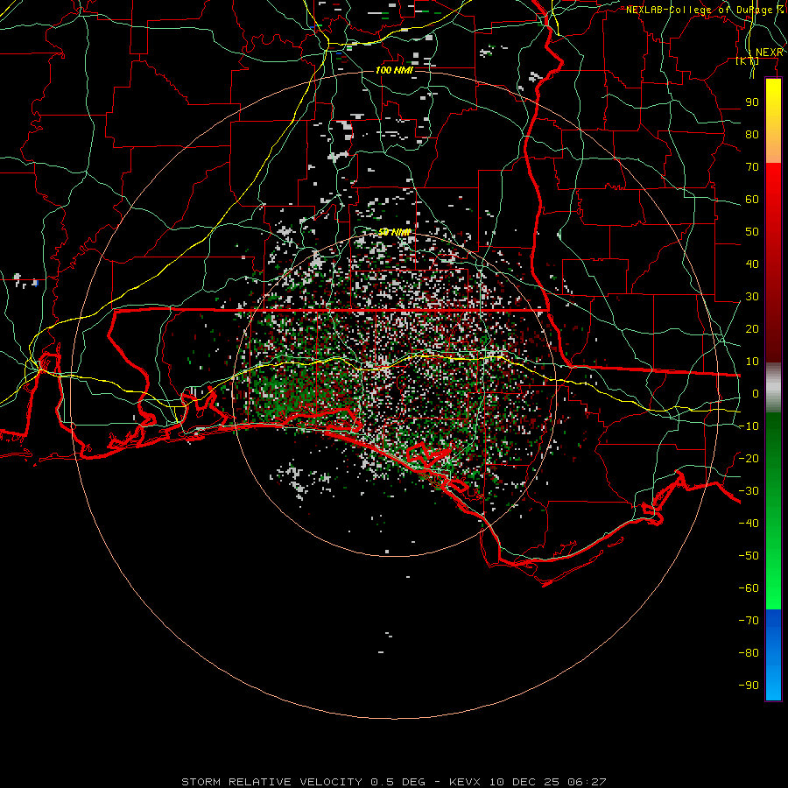Select the 10 label on the velocity scale
The height and width of the screenshot is (788, 788).
pyautogui.click(x=752, y=362)
